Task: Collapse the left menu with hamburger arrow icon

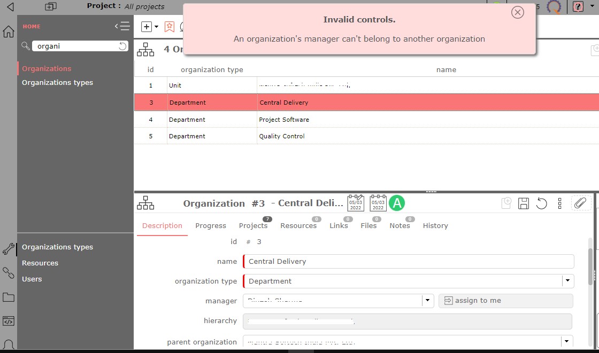Action: coord(122,26)
